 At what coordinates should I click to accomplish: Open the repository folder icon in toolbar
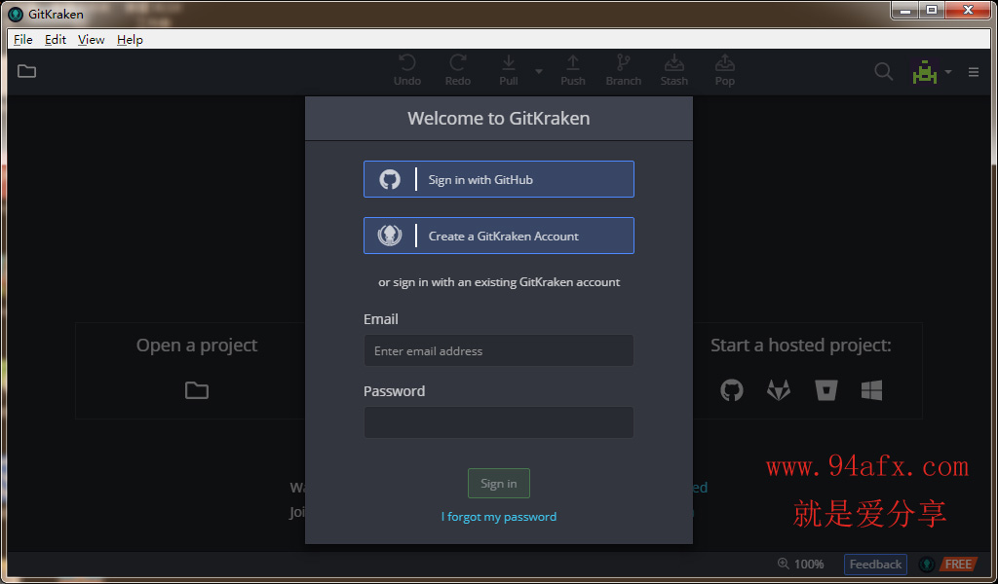pos(26,71)
